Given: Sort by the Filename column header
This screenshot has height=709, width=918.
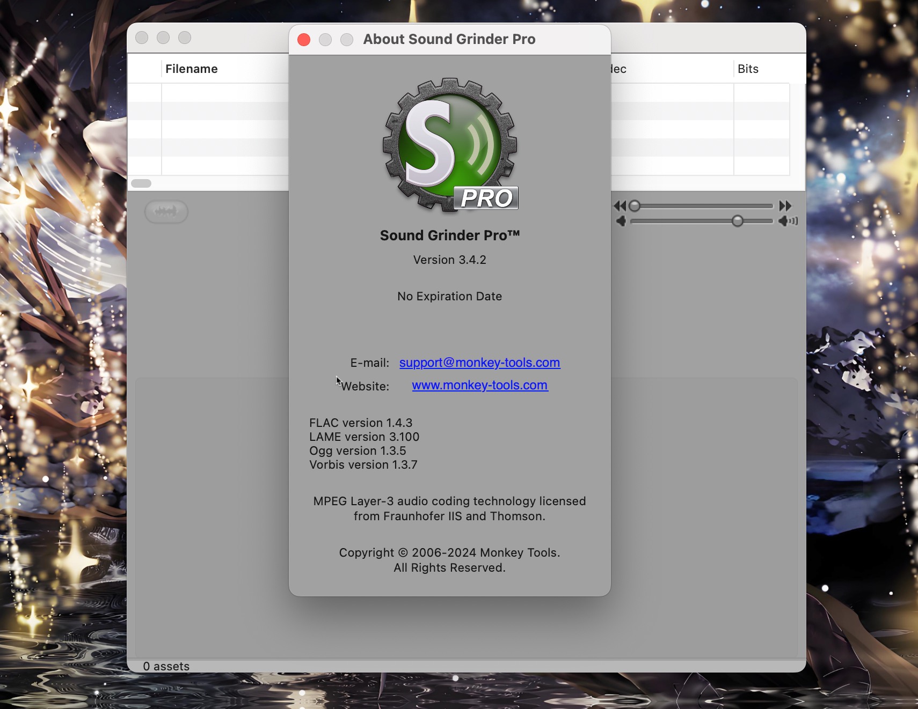Looking at the screenshot, I should [x=192, y=69].
